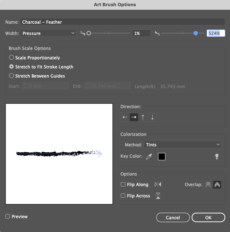Viewport: 230px width, 232px height.
Task: Click maximum width flip icon
Action: [157, 33]
